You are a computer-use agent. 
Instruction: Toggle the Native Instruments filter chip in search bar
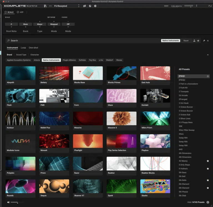pyautogui.click(x=171, y=41)
